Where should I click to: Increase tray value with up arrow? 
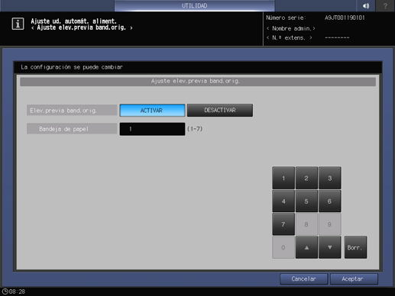point(306,247)
